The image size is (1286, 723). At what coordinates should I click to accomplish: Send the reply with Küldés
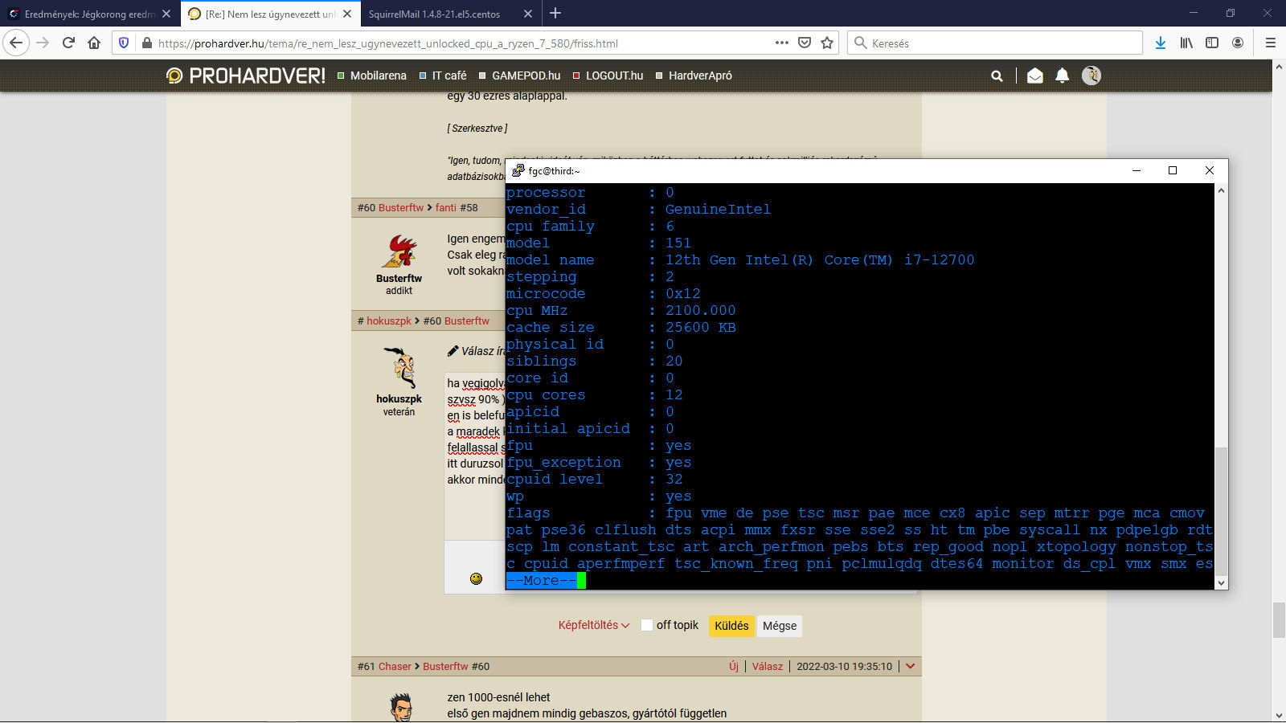coord(731,626)
